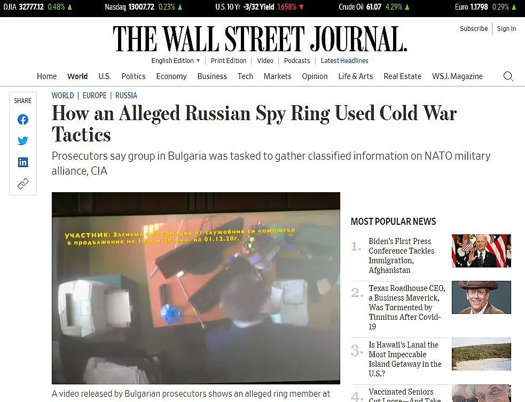Click the Crude Oil ticker quote

[374, 7]
